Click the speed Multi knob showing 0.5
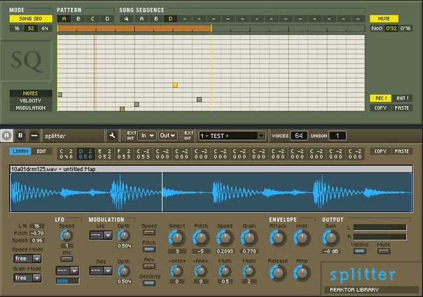423x297 pixels. [225, 271]
